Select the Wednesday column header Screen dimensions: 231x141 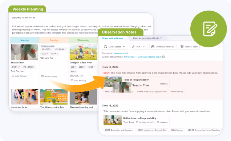(x=83, y=40)
